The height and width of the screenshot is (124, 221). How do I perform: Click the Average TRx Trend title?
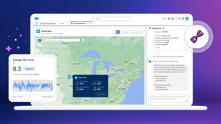tap(23, 60)
